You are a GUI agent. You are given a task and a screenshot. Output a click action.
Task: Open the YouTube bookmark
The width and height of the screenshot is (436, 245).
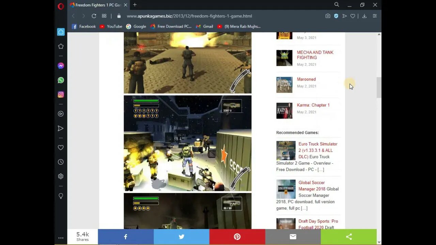click(111, 27)
